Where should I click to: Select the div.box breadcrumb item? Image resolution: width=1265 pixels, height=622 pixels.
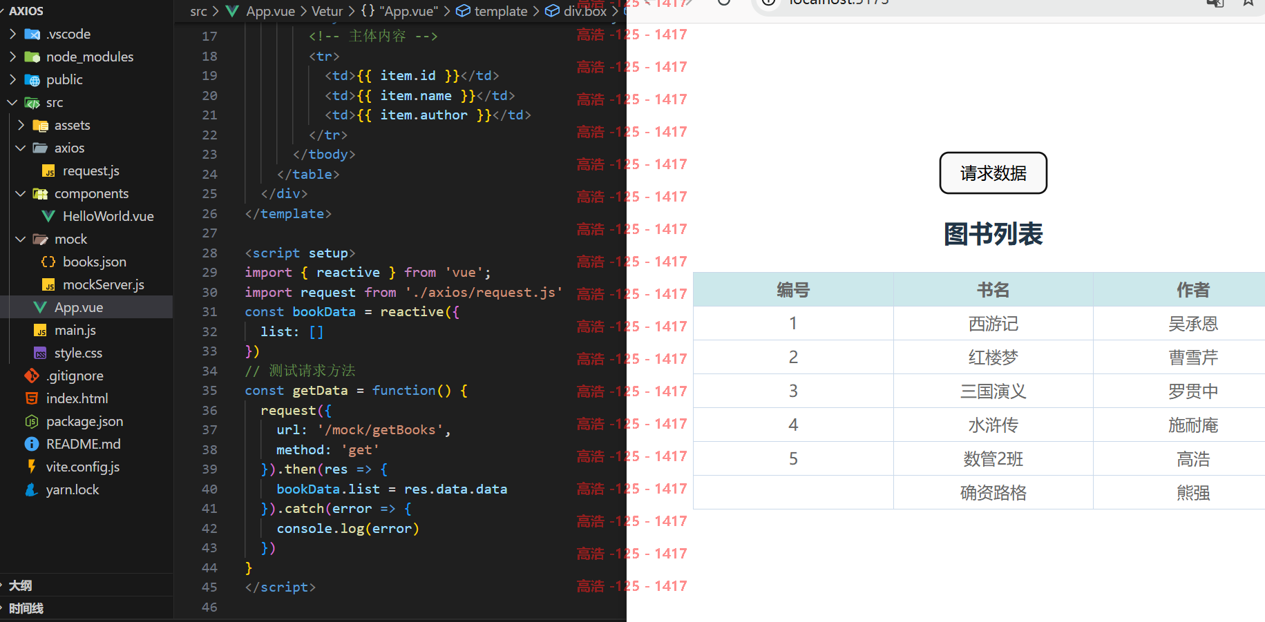click(x=585, y=11)
